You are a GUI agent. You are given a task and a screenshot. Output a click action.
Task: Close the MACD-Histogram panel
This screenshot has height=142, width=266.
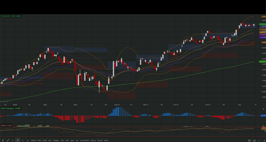[x=263, y=109]
